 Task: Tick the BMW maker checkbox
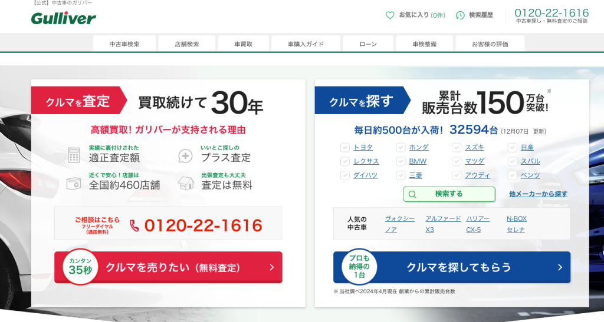[x=401, y=161]
